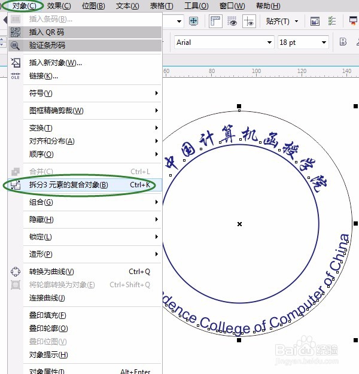Click the OLE links icon

tap(16, 76)
